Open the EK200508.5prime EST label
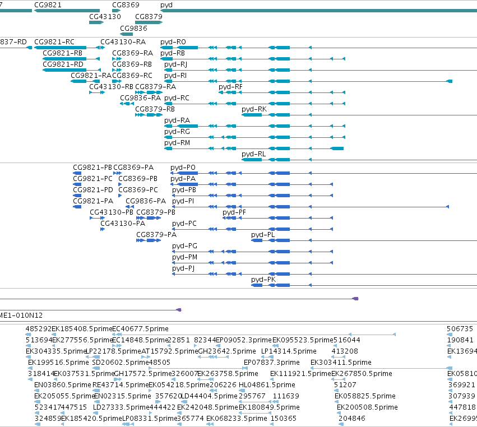477x427 pixels. pyautogui.click(x=367, y=407)
